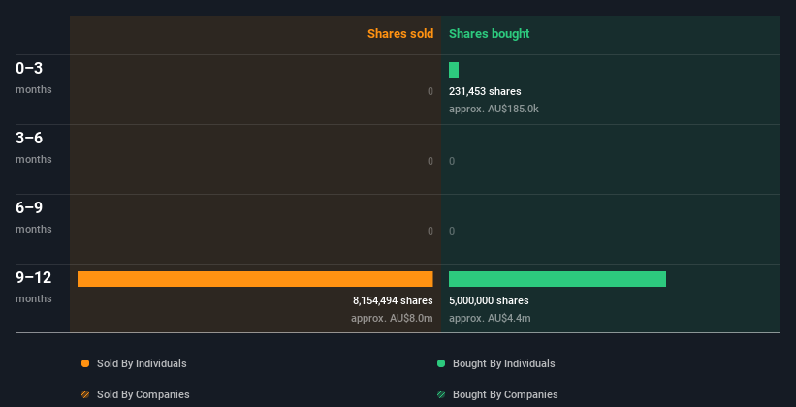Click the green 9–12 months shares bought bar
796x407 pixels.
[x=557, y=279]
